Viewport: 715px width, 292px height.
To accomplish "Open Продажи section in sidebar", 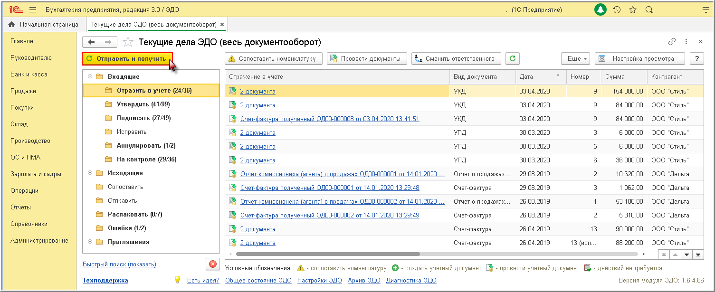I will coord(23,91).
